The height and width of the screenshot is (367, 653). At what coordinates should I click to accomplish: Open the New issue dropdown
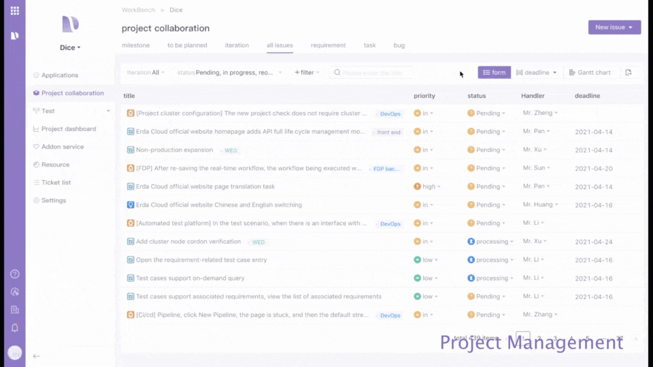614,27
